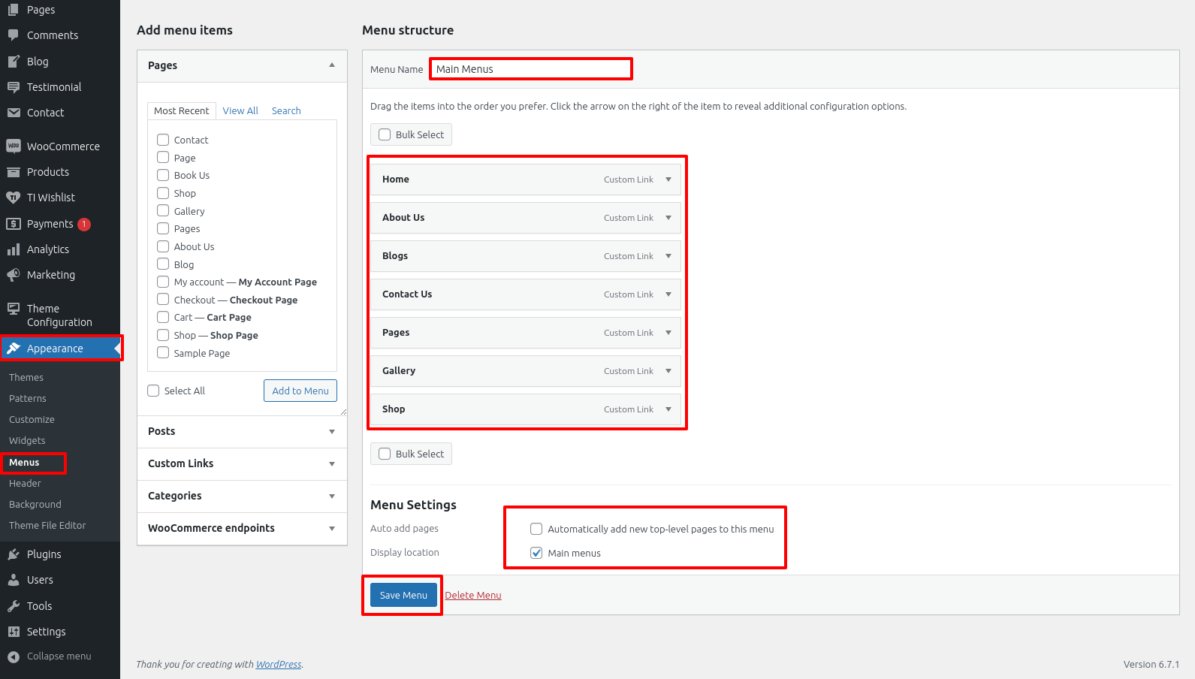1195x679 pixels.
Task: Click the Menu Name text field
Action: [x=530, y=69]
